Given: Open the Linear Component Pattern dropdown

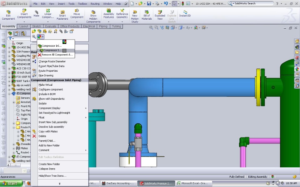Looking at the screenshot, I should (48, 22).
